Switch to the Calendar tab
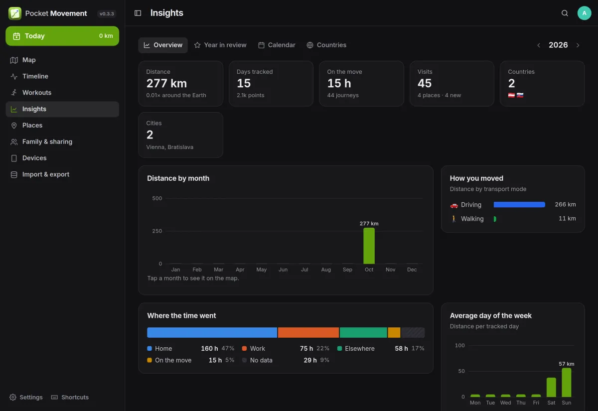The width and height of the screenshot is (598, 411). tap(277, 45)
